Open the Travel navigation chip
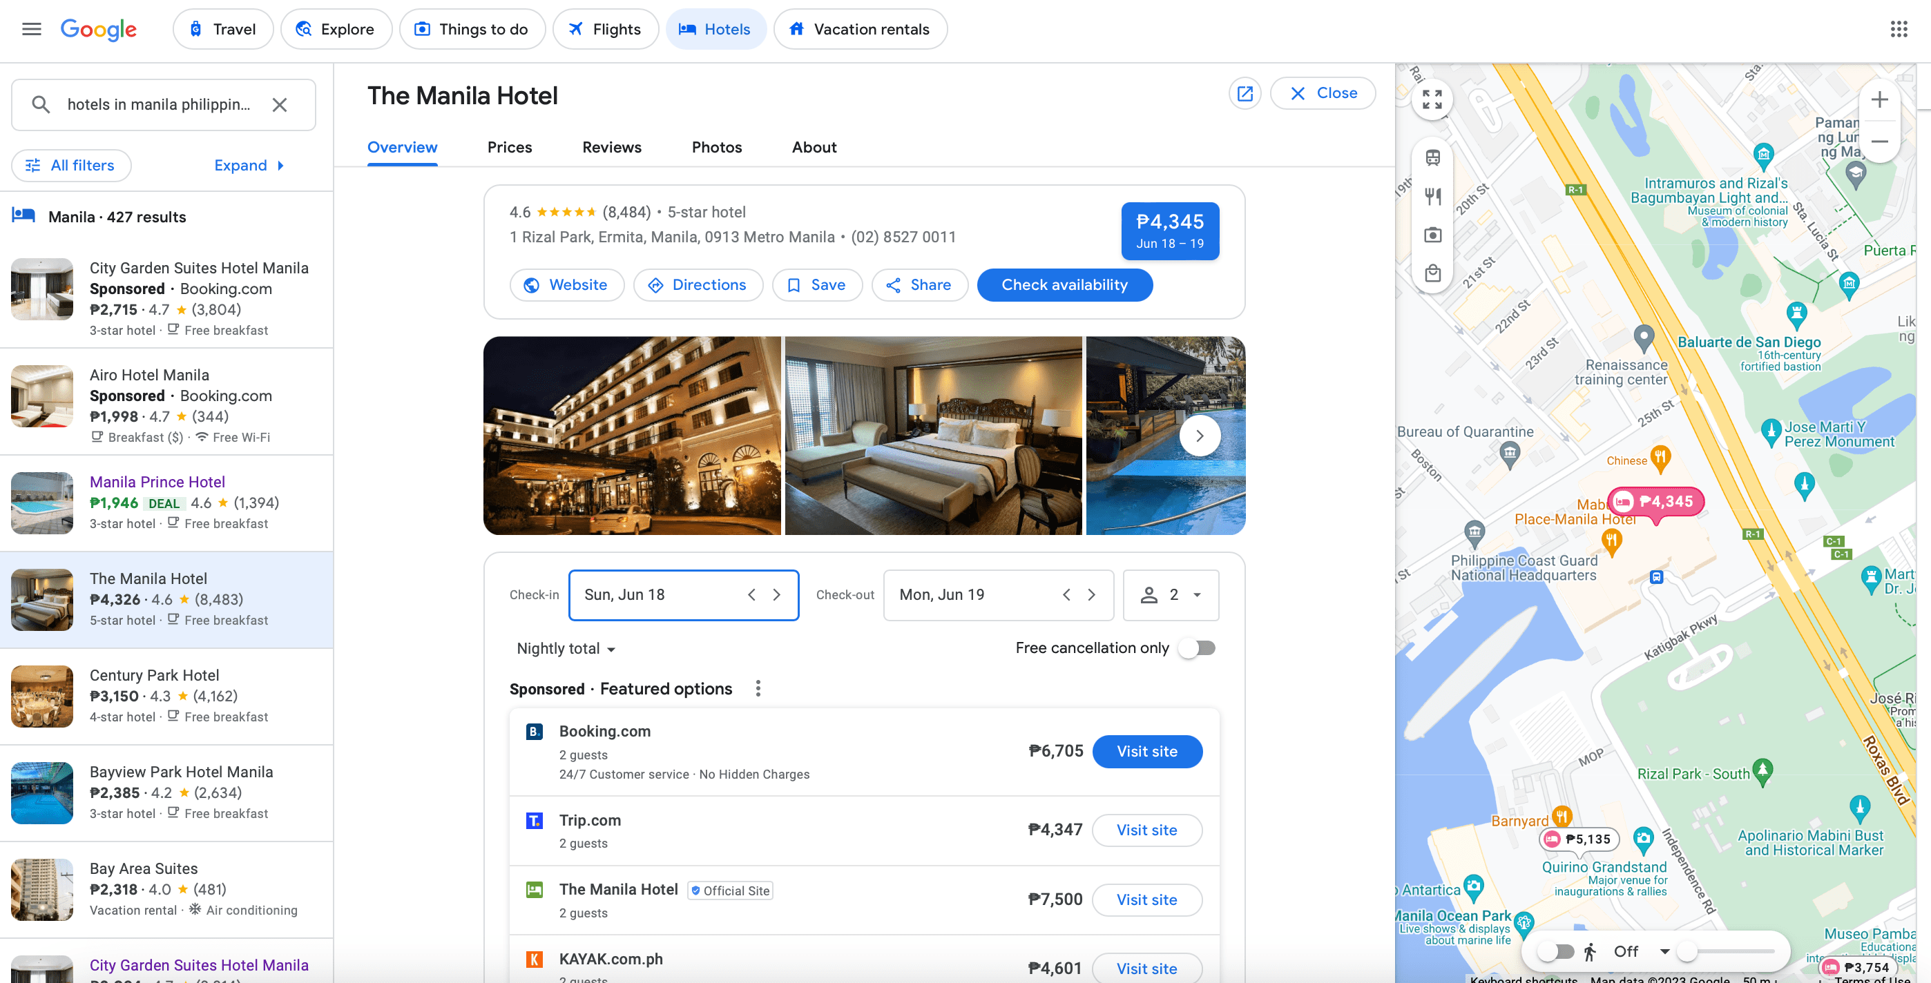The image size is (1931, 983). (222, 29)
